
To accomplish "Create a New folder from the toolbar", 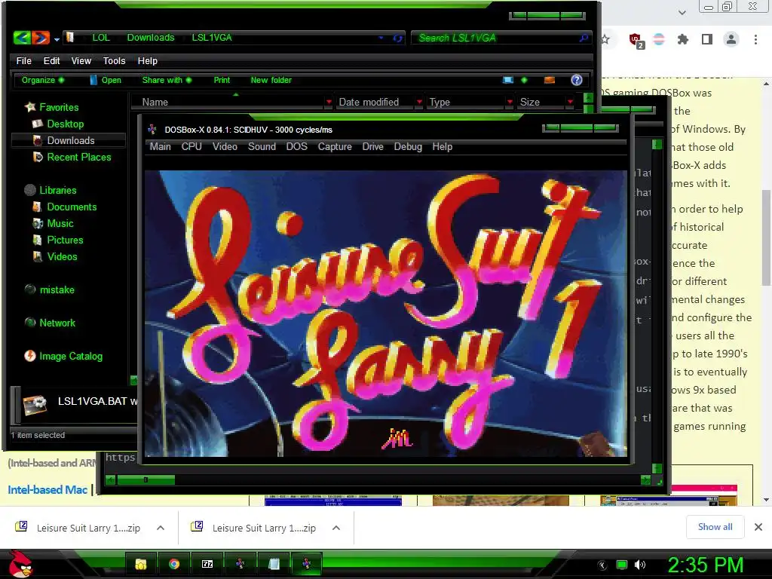I will point(271,80).
